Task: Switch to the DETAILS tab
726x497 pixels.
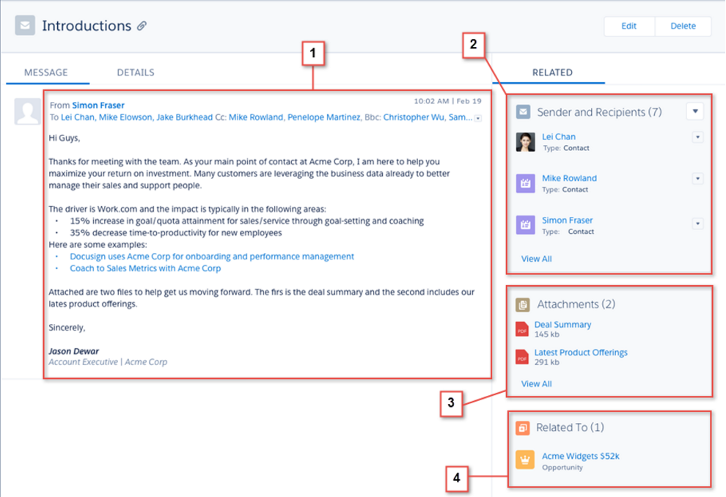Action: click(x=136, y=73)
